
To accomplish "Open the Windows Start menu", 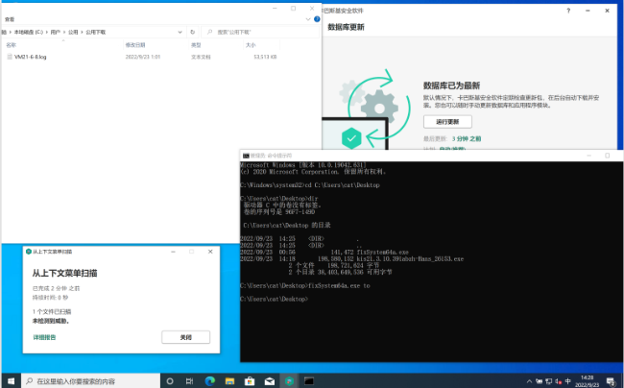I will [11, 381].
